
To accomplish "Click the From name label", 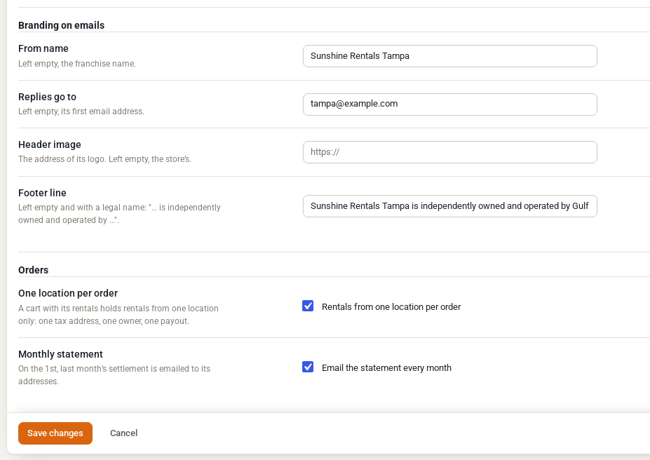I will pos(43,48).
